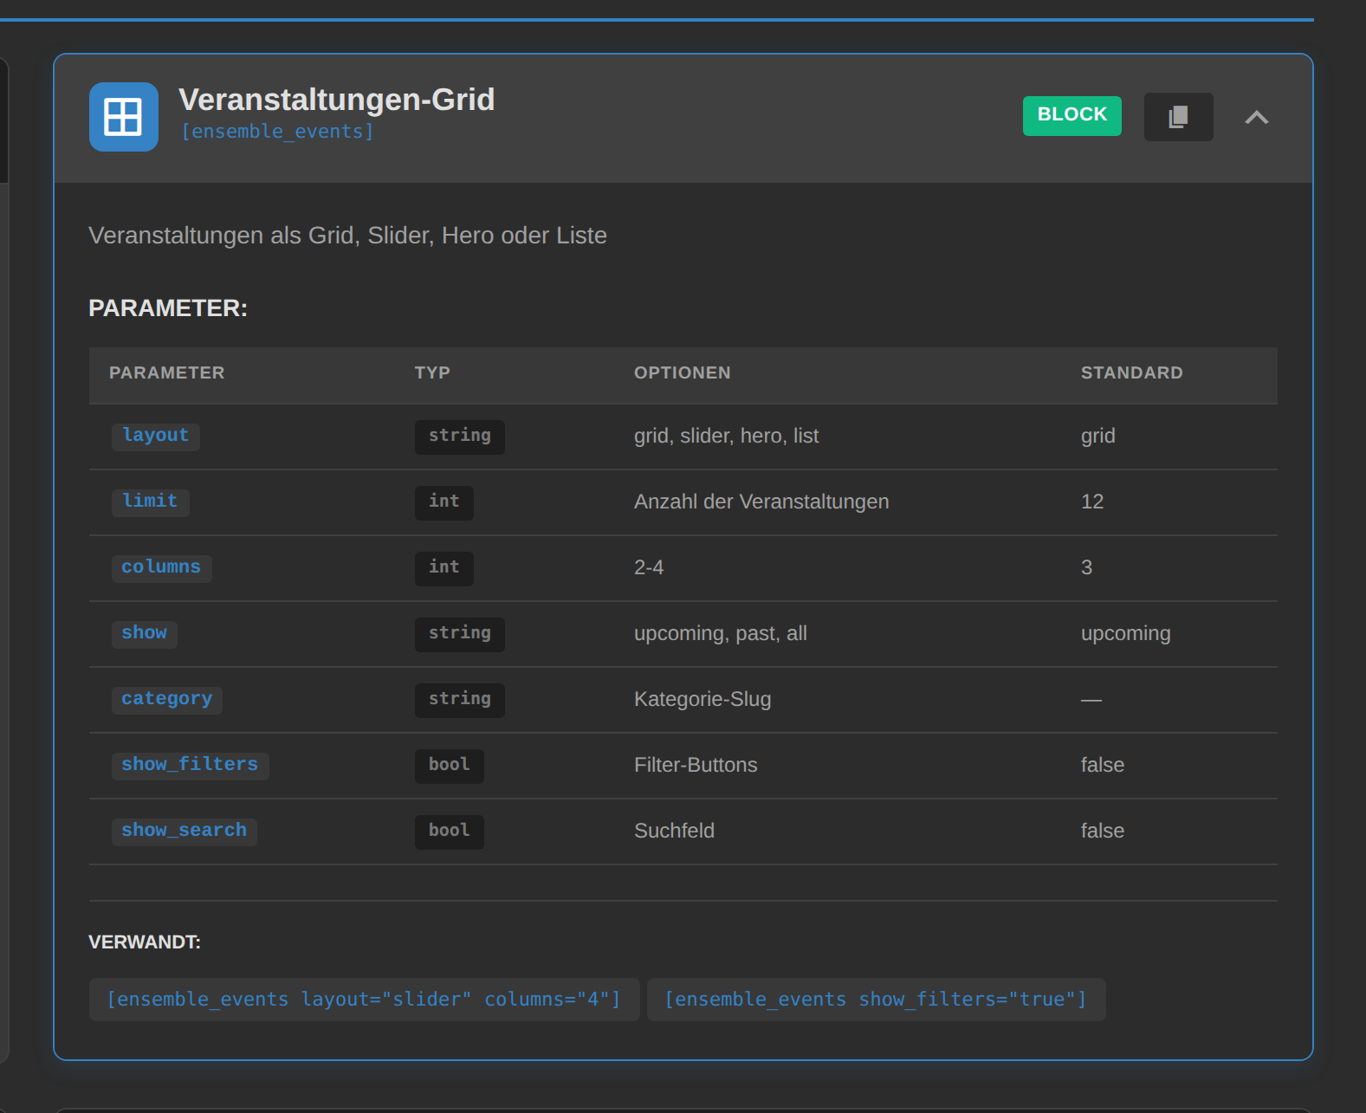Click the blue grid icon for Veranstaltungen-Grid
The height and width of the screenshot is (1113, 1366).
[124, 117]
